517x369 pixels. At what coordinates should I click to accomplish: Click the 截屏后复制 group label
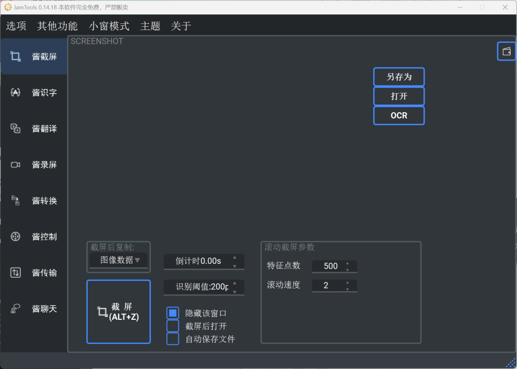point(112,247)
